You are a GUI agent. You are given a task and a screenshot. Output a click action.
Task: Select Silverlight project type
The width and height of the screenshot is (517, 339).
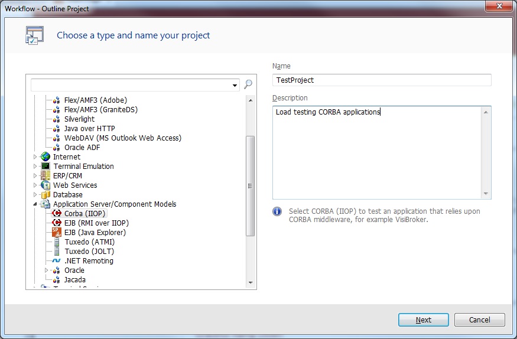(x=79, y=119)
